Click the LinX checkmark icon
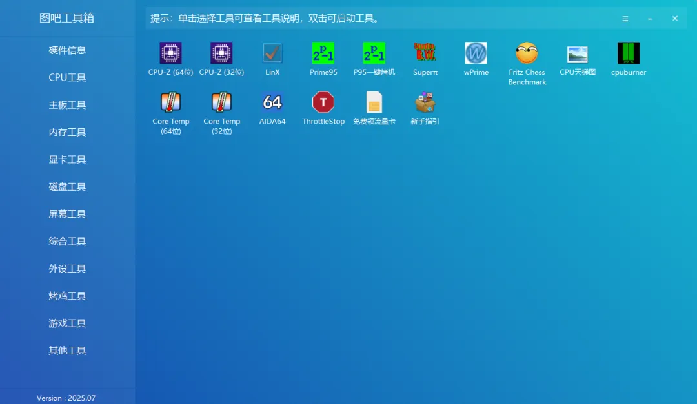 (272, 53)
